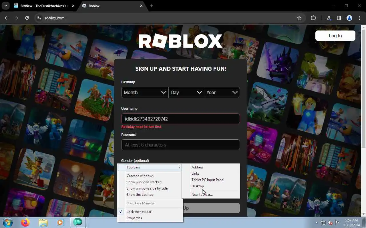Click the active green browser taskbar icon
The height and width of the screenshot is (228, 366).
click(78, 222)
